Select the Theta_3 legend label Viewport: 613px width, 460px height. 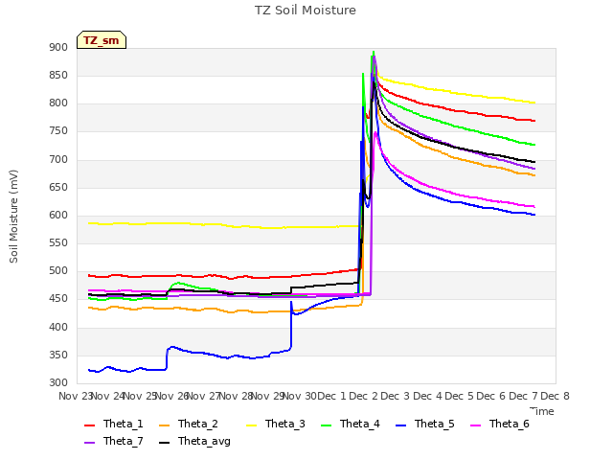pos(285,424)
